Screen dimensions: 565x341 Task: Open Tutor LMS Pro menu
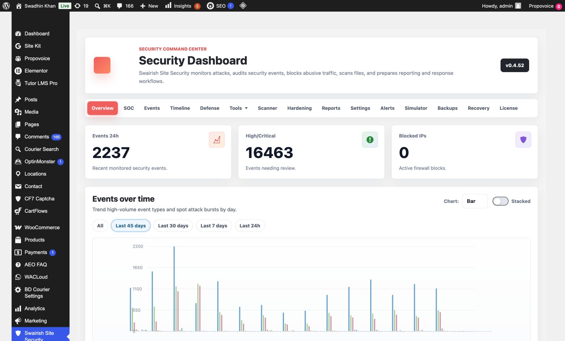41,83
